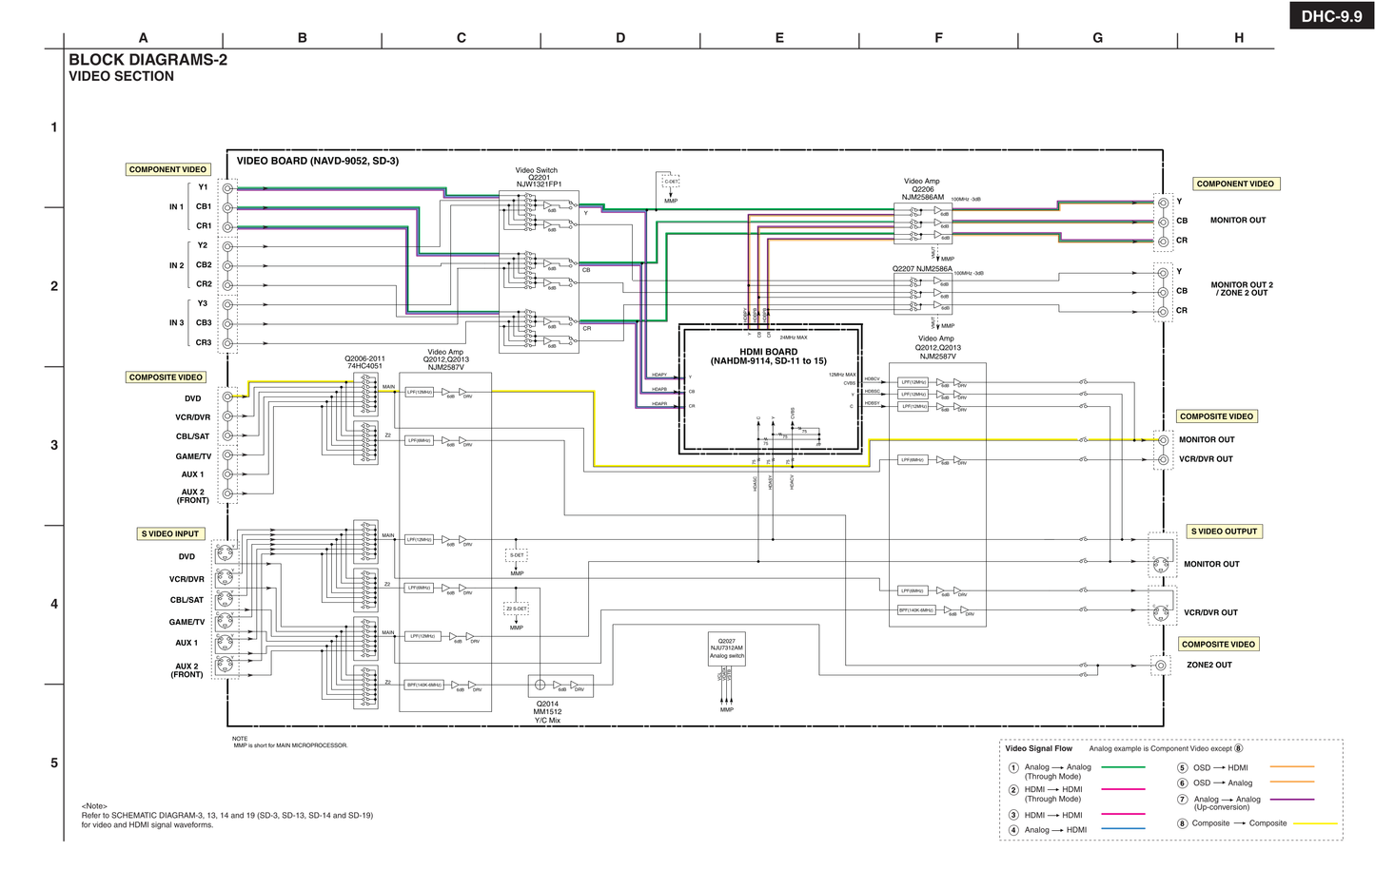This screenshot has height=889, width=1375.
Task: Select the DVD composite video input jack
Action: (x=226, y=396)
